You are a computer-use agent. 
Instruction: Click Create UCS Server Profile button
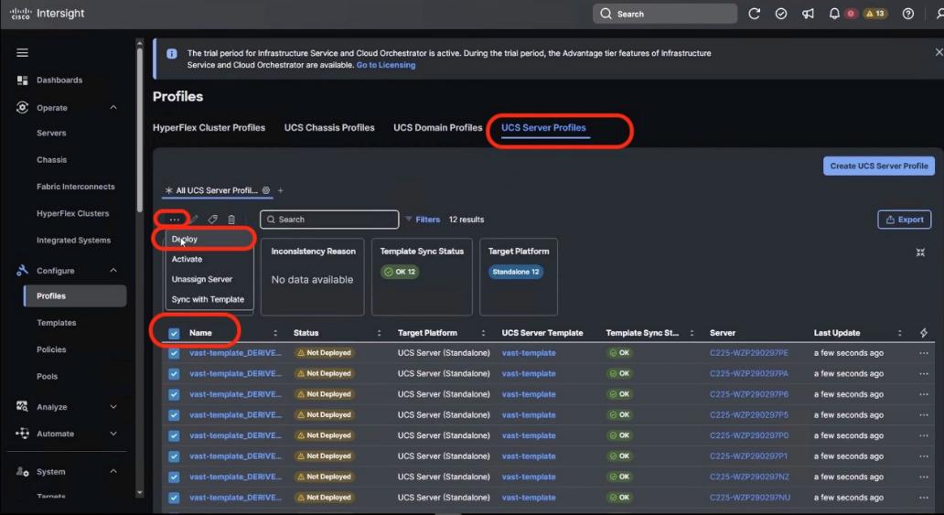878,166
